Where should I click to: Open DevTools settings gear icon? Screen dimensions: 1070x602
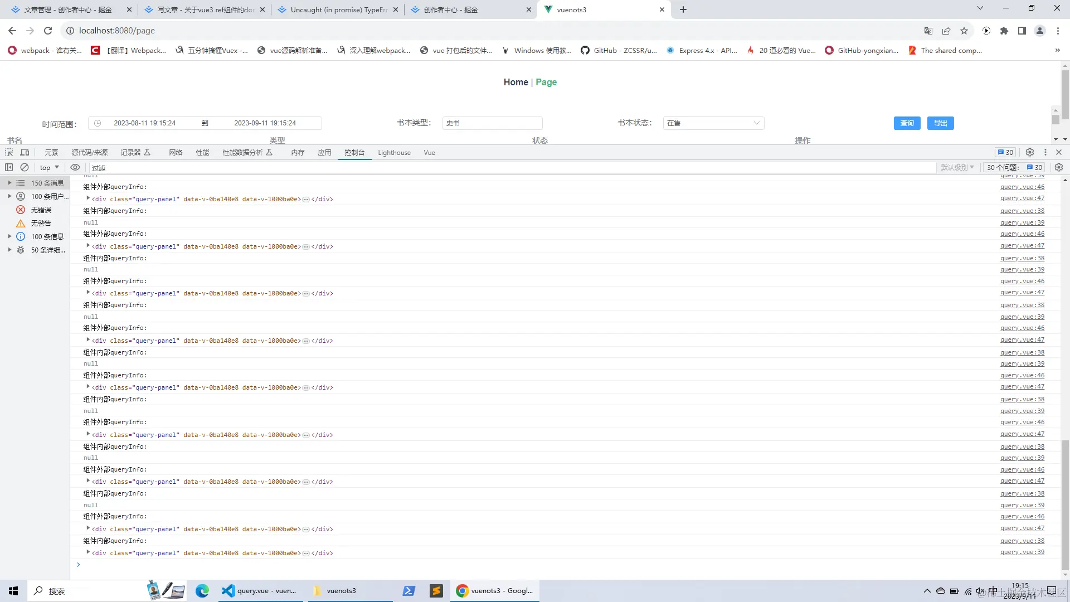[x=1030, y=152]
